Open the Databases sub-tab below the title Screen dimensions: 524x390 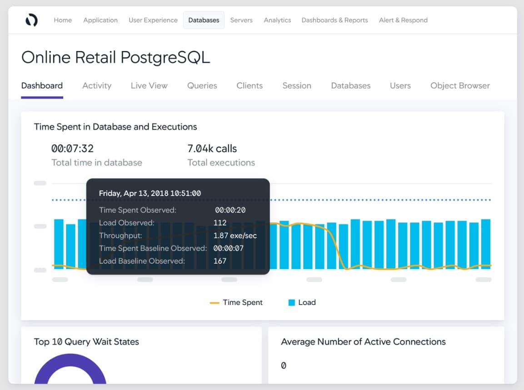pos(350,86)
